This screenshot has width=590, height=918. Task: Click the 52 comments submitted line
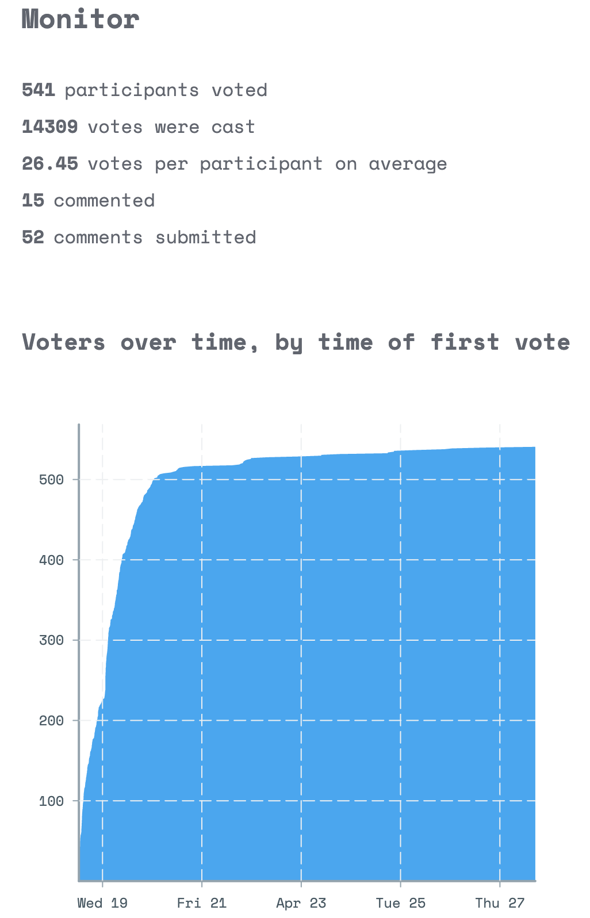pyautogui.click(x=139, y=238)
